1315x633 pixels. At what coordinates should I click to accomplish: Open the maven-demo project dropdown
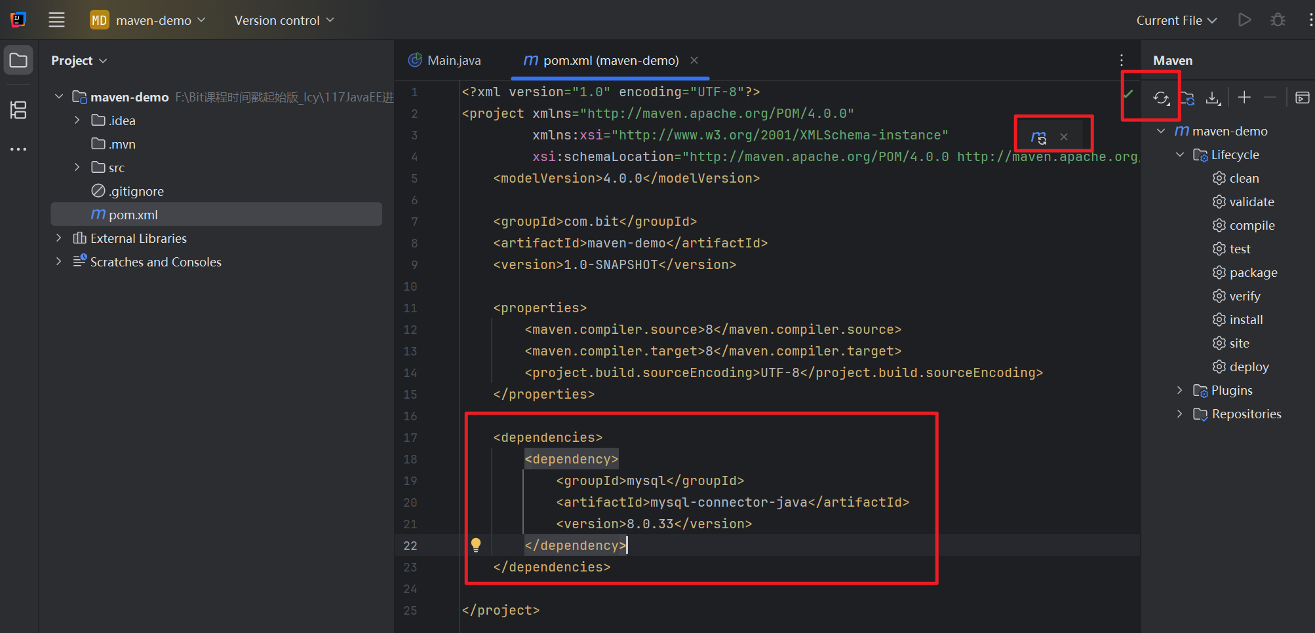point(148,20)
